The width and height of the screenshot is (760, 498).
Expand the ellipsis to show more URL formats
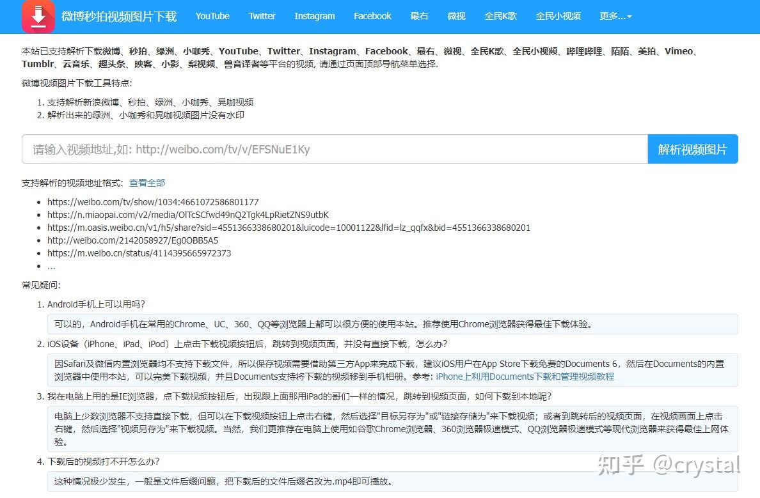[51, 266]
